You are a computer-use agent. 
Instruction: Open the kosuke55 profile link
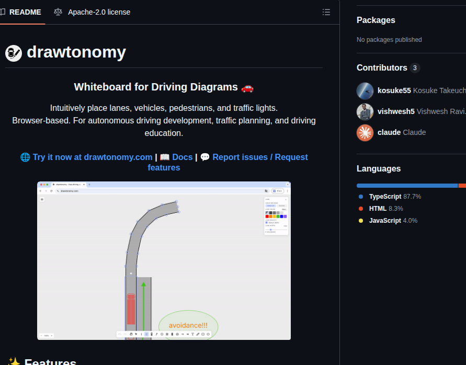(x=394, y=90)
